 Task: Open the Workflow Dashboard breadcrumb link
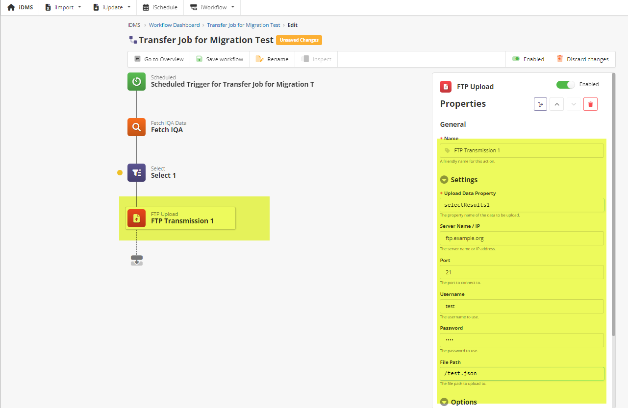click(174, 25)
